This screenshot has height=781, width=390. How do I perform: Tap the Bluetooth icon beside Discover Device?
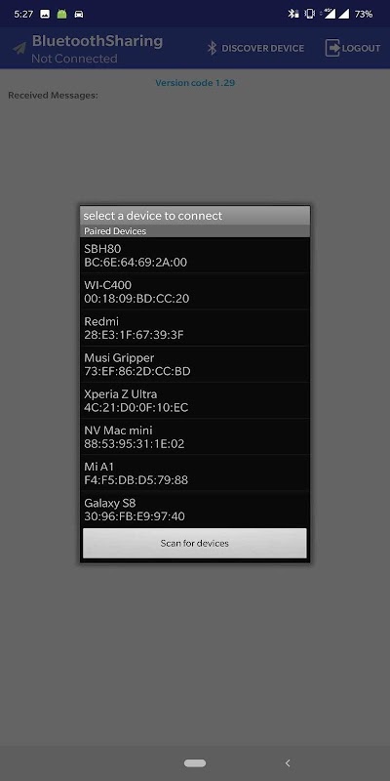coord(212,48)
